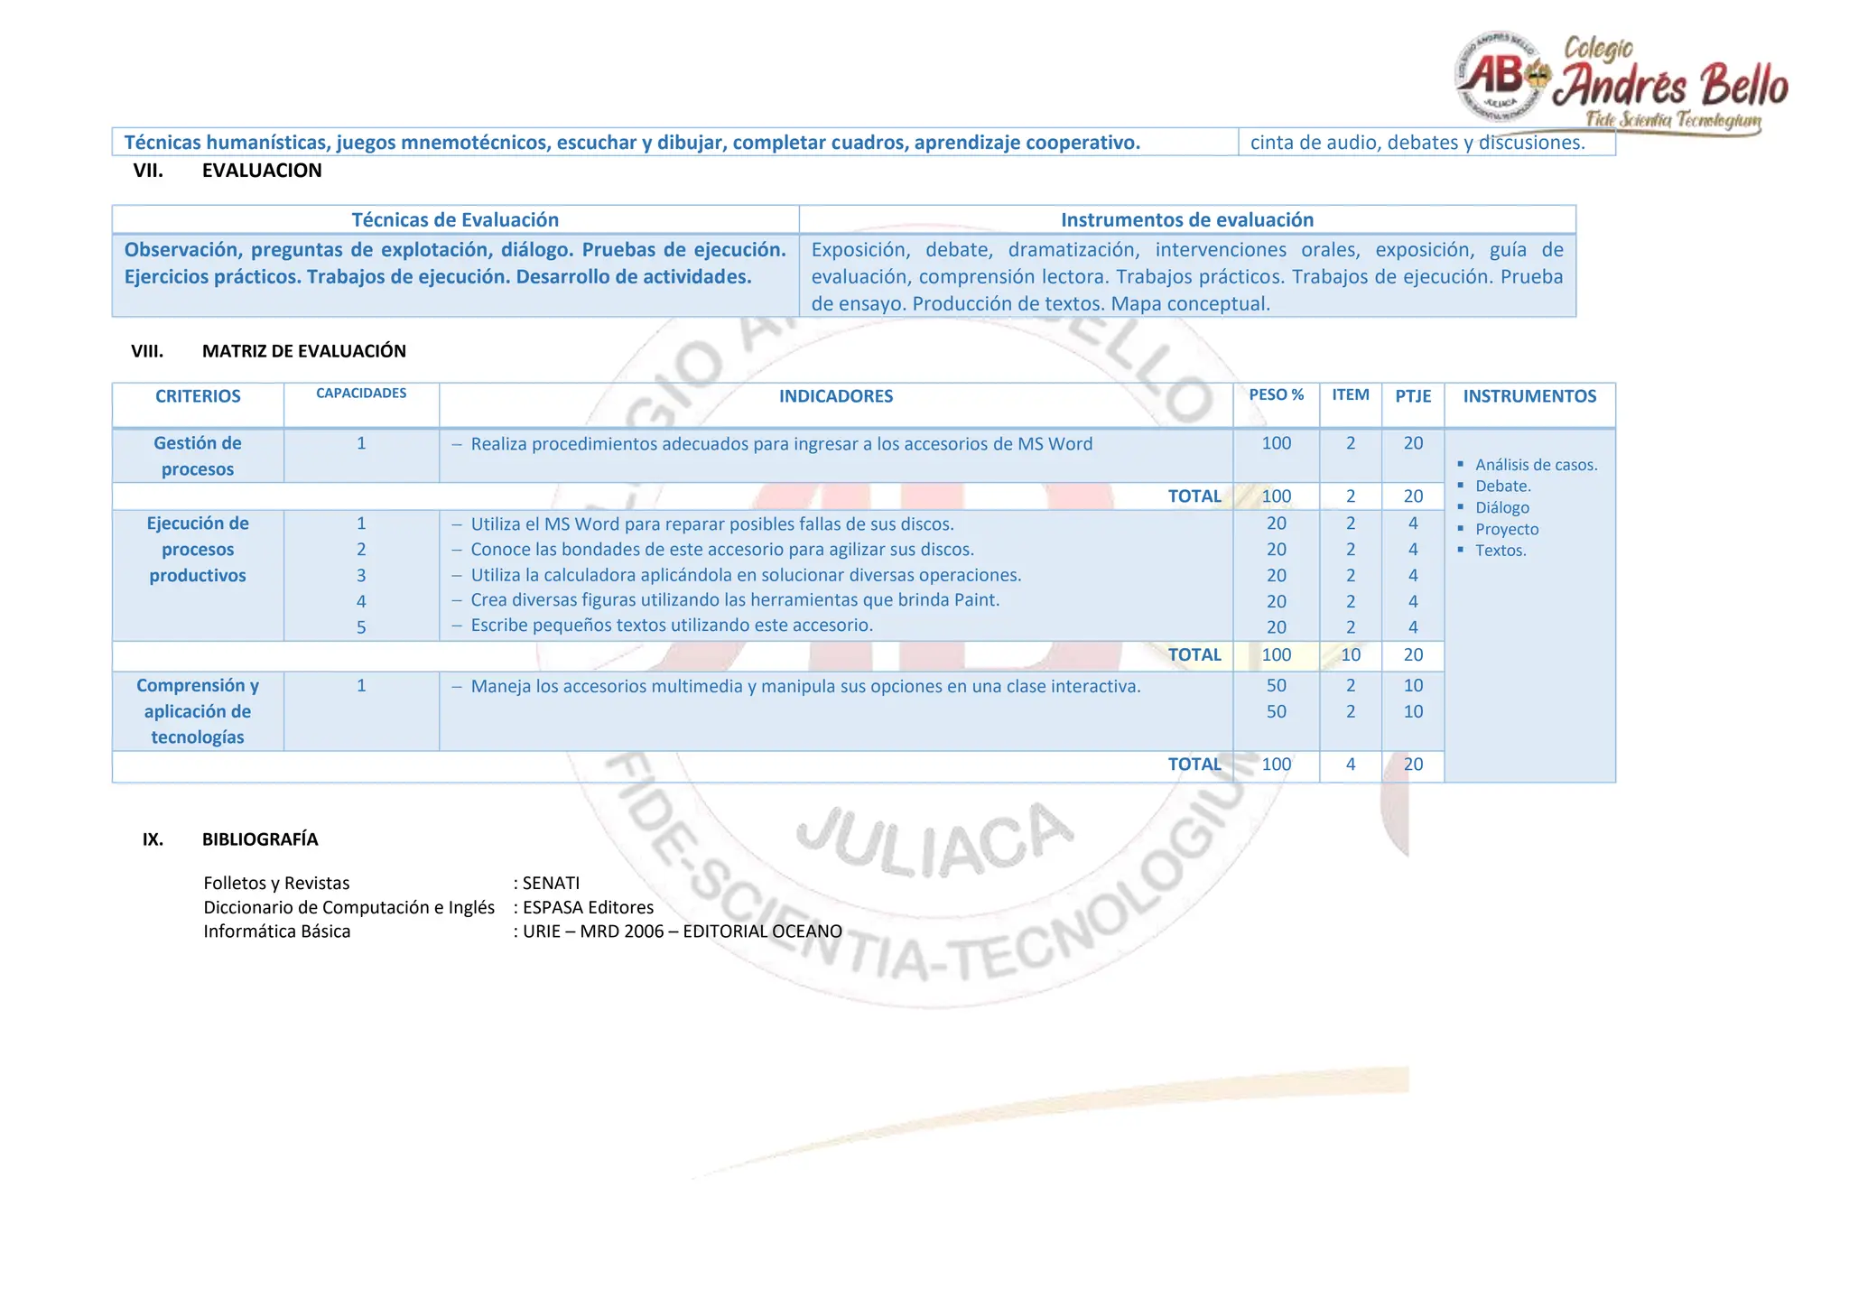Click the Exposición, debate, dramatización paragraph

point(1186,277)
